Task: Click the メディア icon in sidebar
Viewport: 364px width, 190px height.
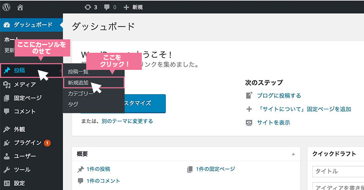Action: 7,85
